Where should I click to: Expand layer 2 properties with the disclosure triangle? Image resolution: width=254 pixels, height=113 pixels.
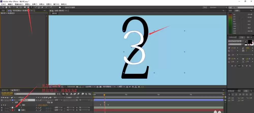pos(10,107)
